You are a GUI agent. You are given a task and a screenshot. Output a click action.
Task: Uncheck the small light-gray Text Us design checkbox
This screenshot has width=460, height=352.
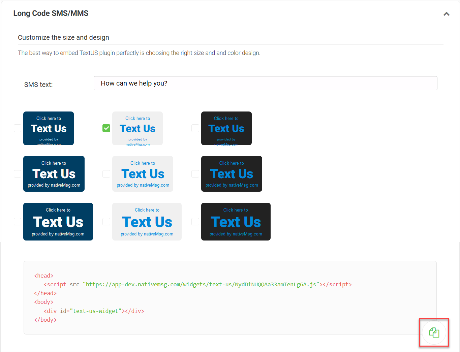[106, 128]
